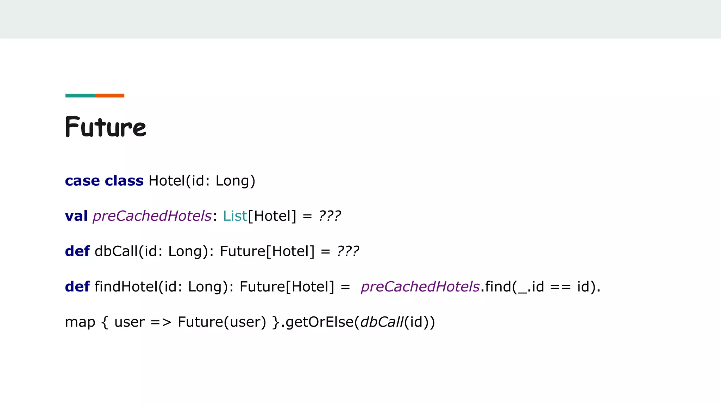Click the "getOrElse" method call
This screenshot has height=405, width=721.
[319, 322]
